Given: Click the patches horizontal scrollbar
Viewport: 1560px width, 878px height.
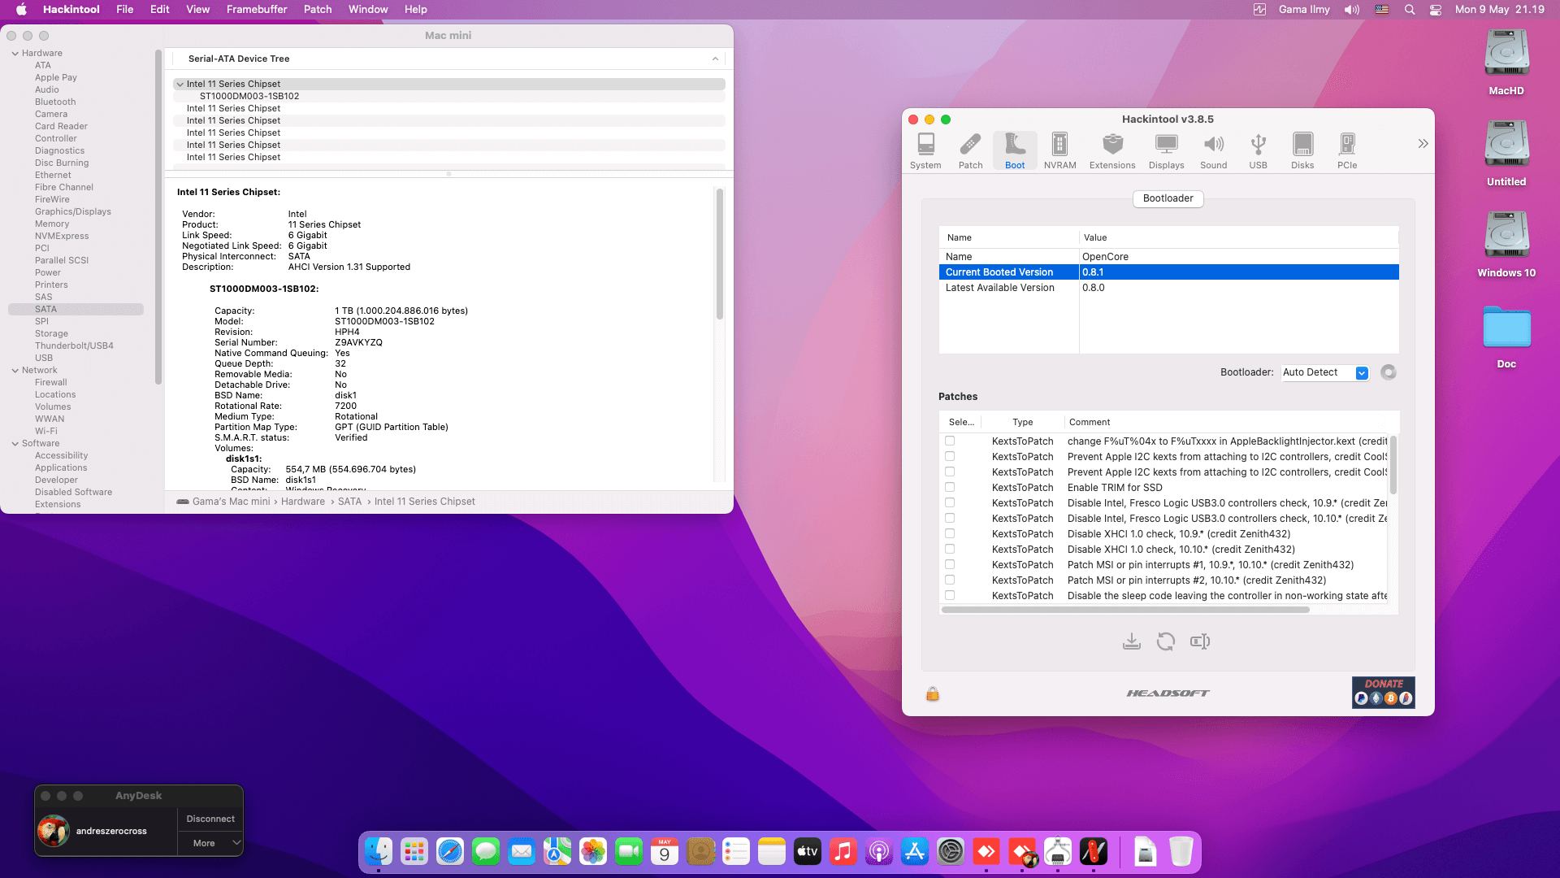Looking at the screenshot, I should pyautogui.click(x=1125, y=610).
